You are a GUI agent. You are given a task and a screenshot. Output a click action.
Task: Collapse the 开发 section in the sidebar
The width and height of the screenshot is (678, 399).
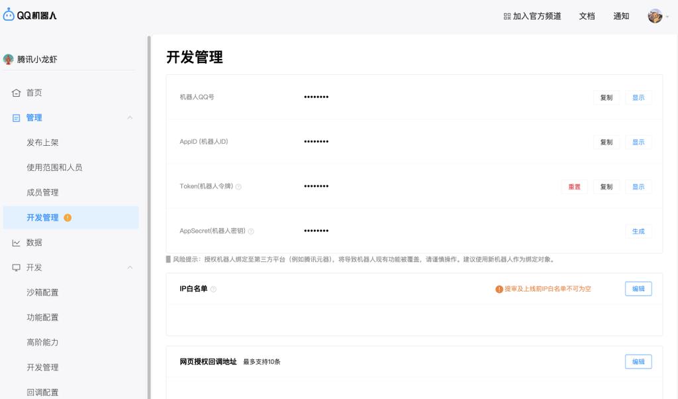point(130,267)
